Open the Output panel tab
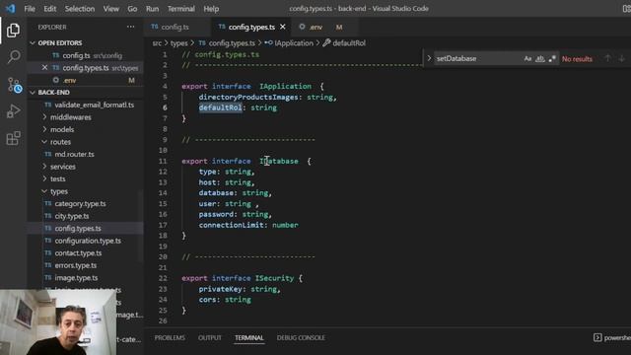 pos(210,337)
